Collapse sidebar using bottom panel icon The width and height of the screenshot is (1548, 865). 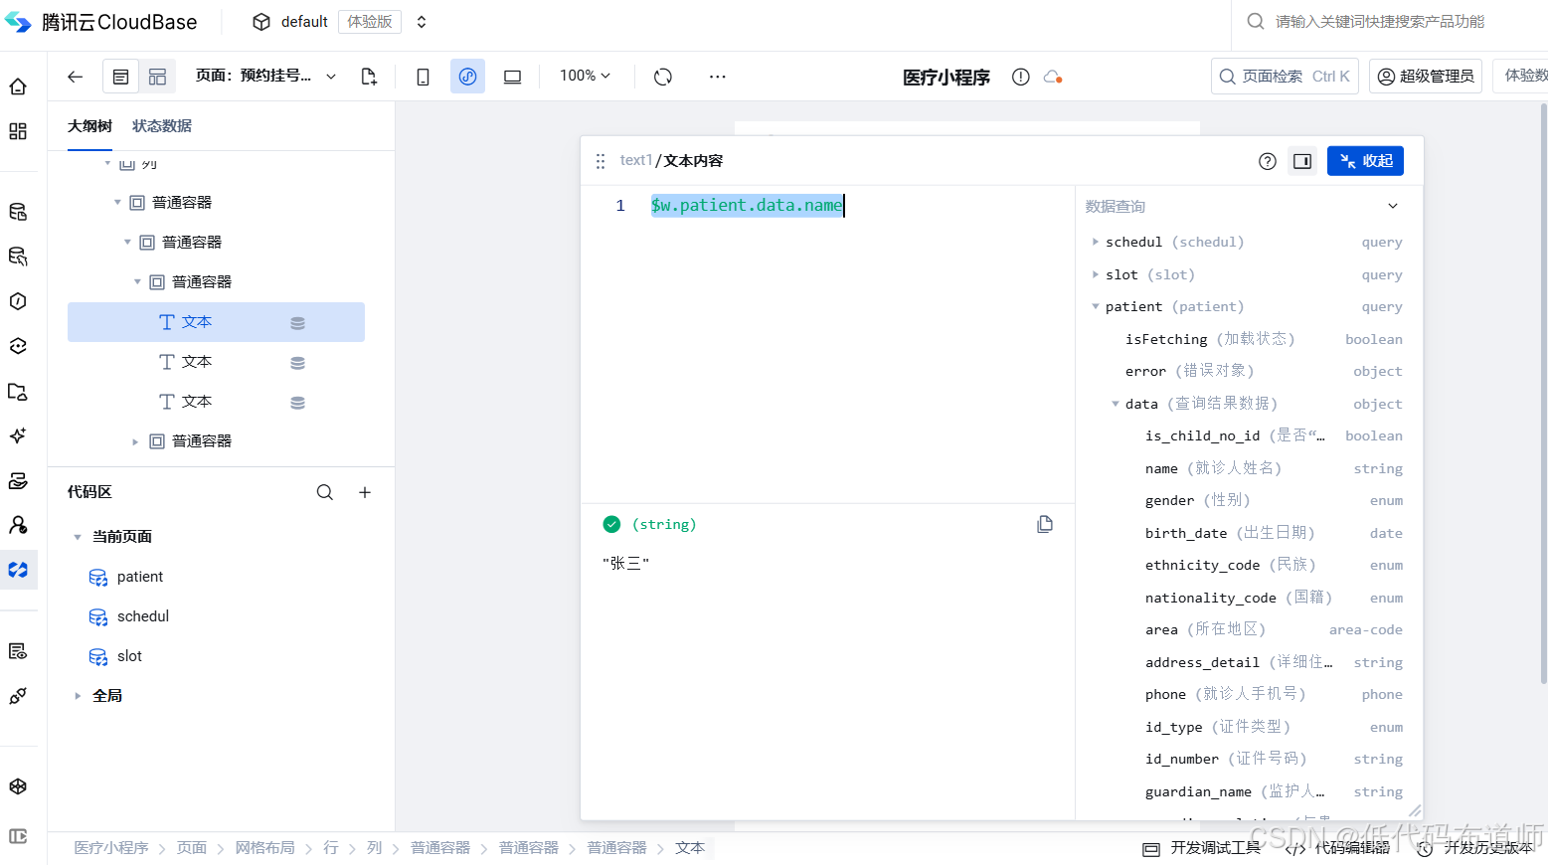coord(18,836)
